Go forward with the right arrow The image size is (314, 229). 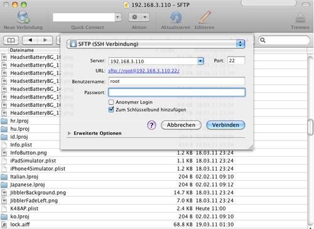pyautogui.click(x=45, y=40)
